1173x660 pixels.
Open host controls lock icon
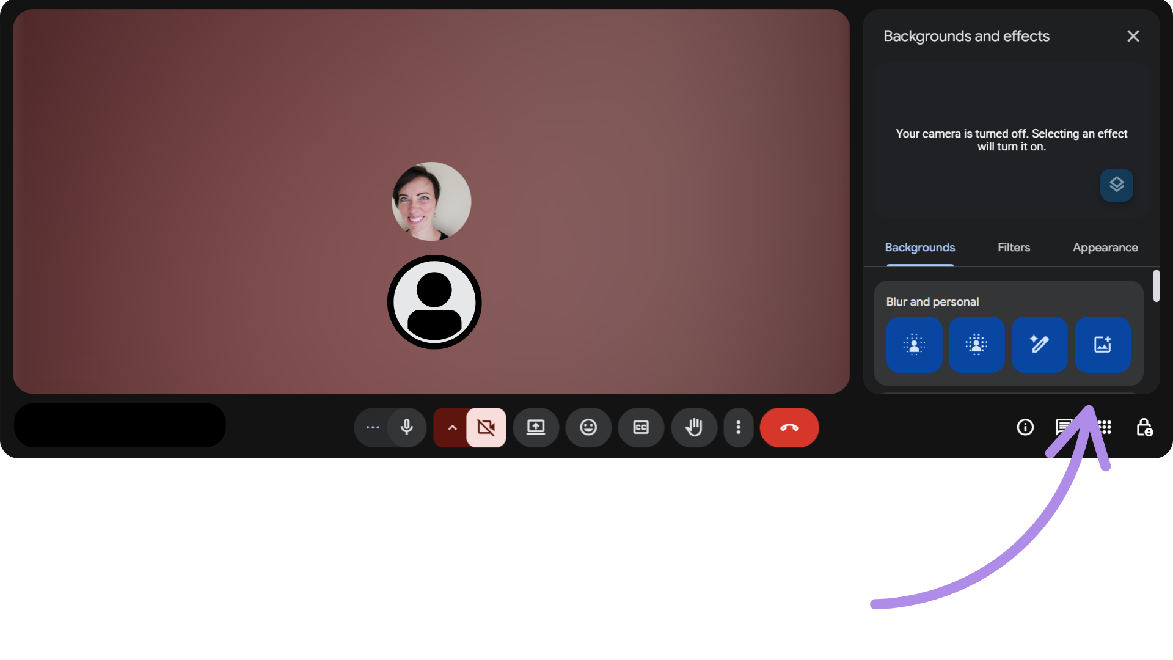click(x=1144, y=427)
